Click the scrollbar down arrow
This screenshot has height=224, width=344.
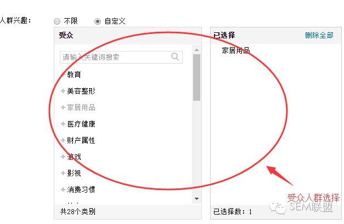(x=196, y=199)
